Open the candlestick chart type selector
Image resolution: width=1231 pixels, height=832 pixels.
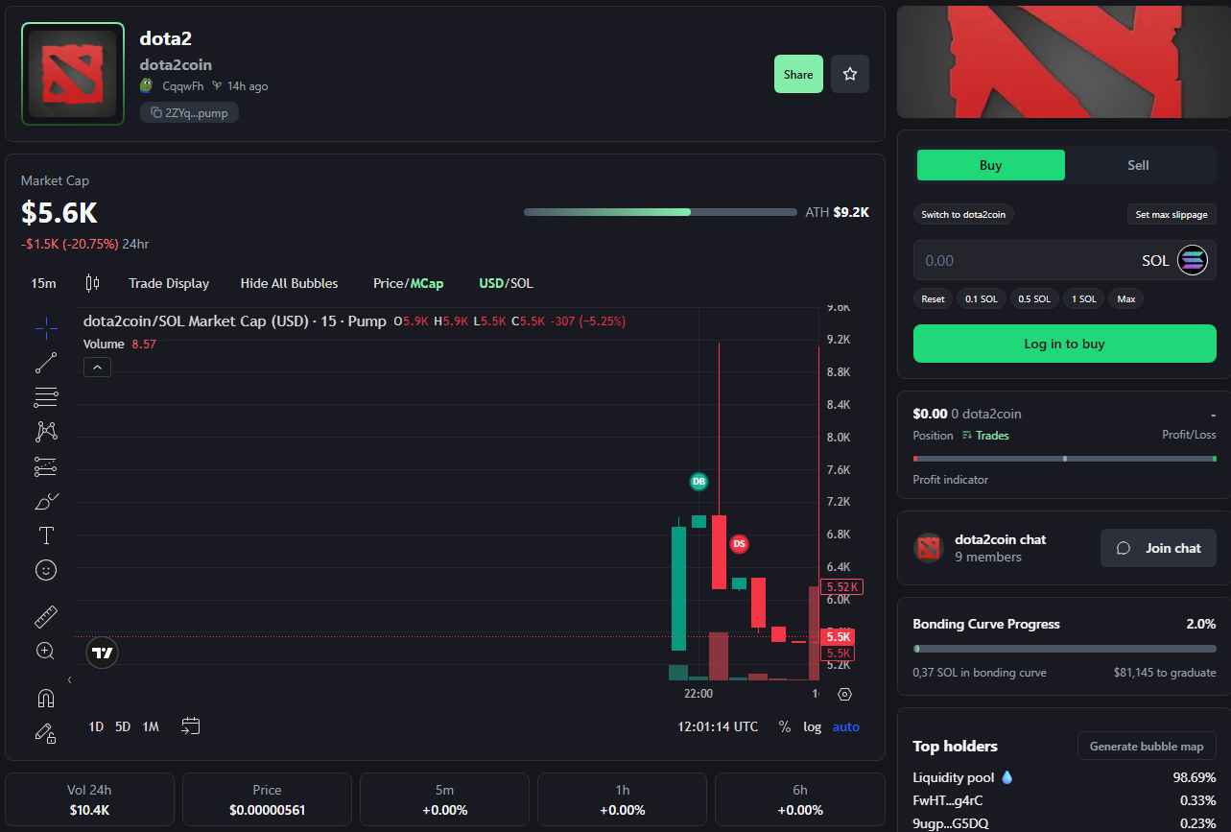pyautogui.click(x=92, y=283)
